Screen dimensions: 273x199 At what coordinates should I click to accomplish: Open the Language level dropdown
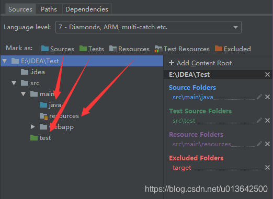(x=149, y=27)
